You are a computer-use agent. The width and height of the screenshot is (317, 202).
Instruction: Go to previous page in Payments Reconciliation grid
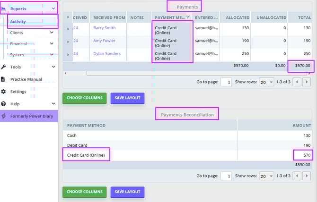point(297,176)
